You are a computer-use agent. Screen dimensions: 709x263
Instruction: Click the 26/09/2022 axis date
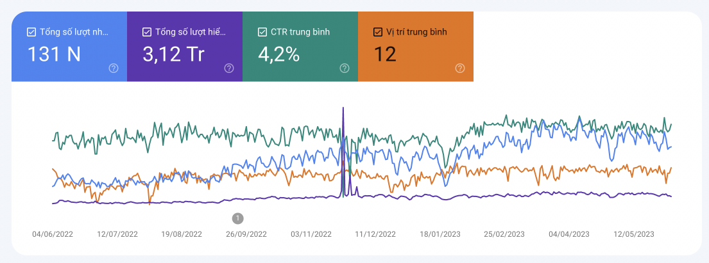[x=246, y=234]
